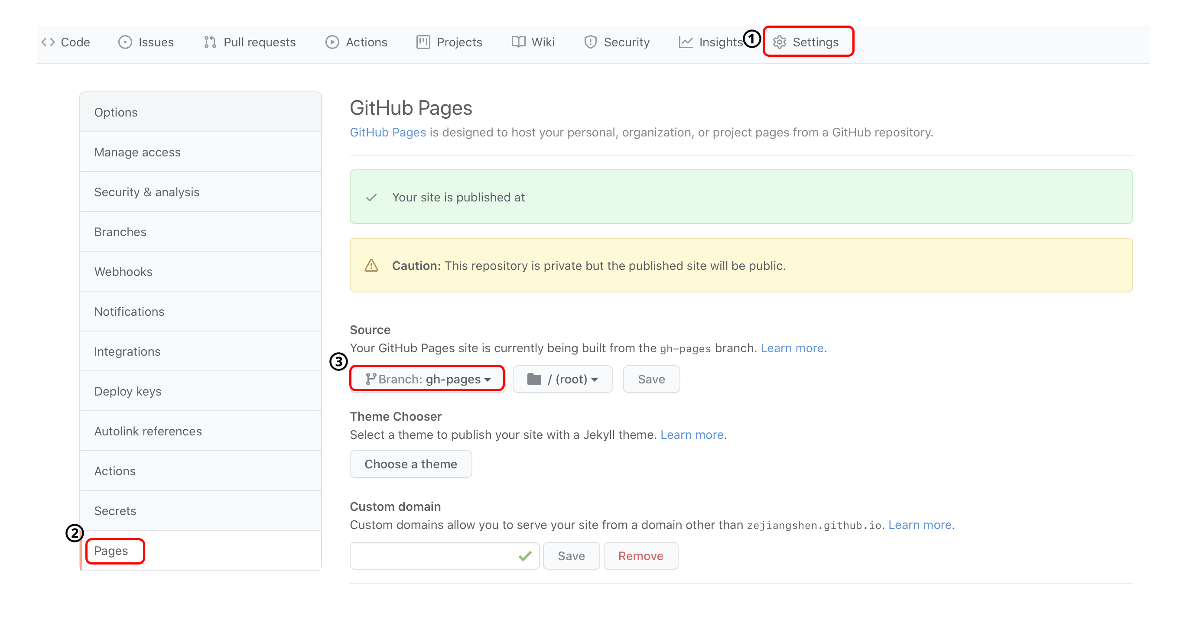
Task: Click the Settings gear icon
Action: tap(780, 42)
